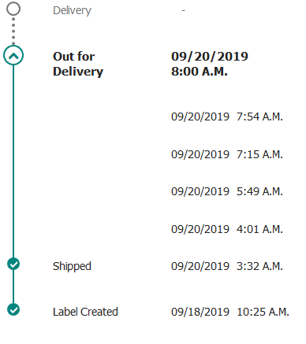Click the Out for Delivery heading
This screenshot has width=306, height=344.
(x=78, y=64)
